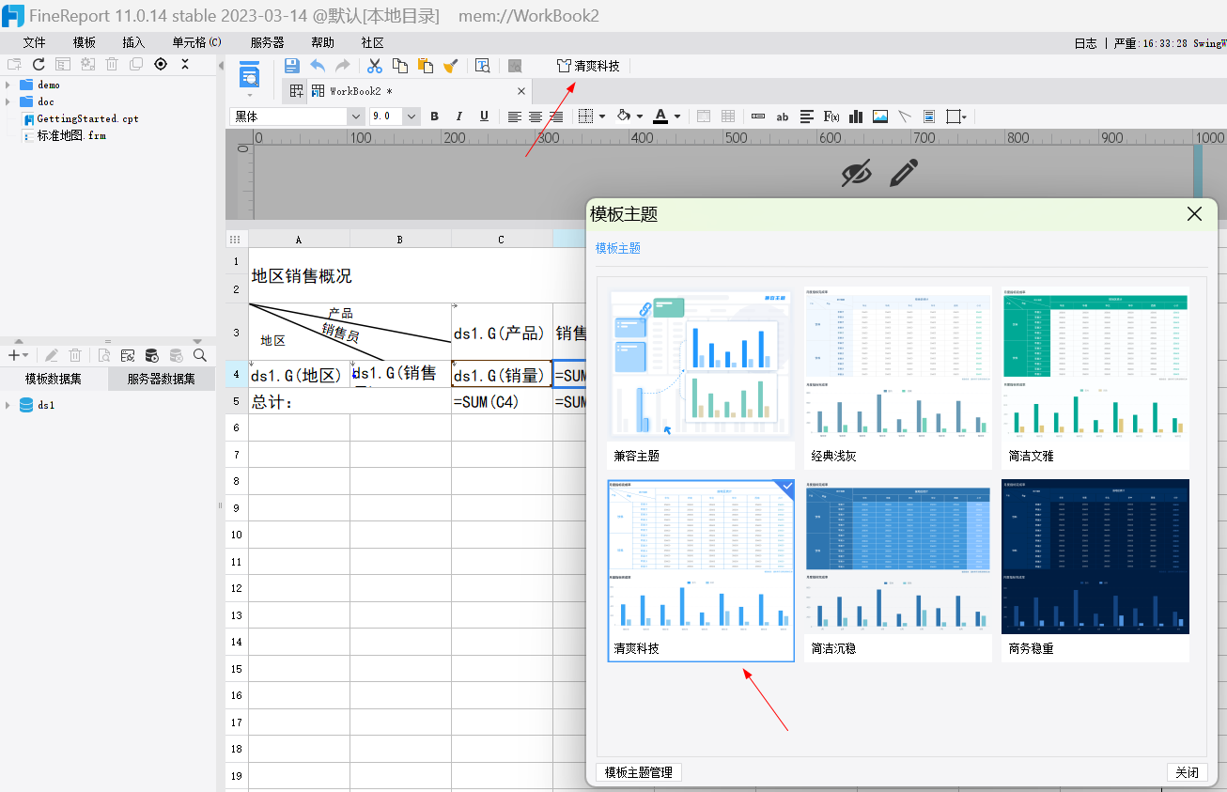Screen dimensions: 1227x792
Task: Open the 帮助 menu
Action: (x=322, y=42)
